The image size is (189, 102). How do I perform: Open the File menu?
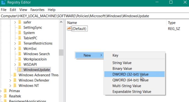[x=4, y=10]
